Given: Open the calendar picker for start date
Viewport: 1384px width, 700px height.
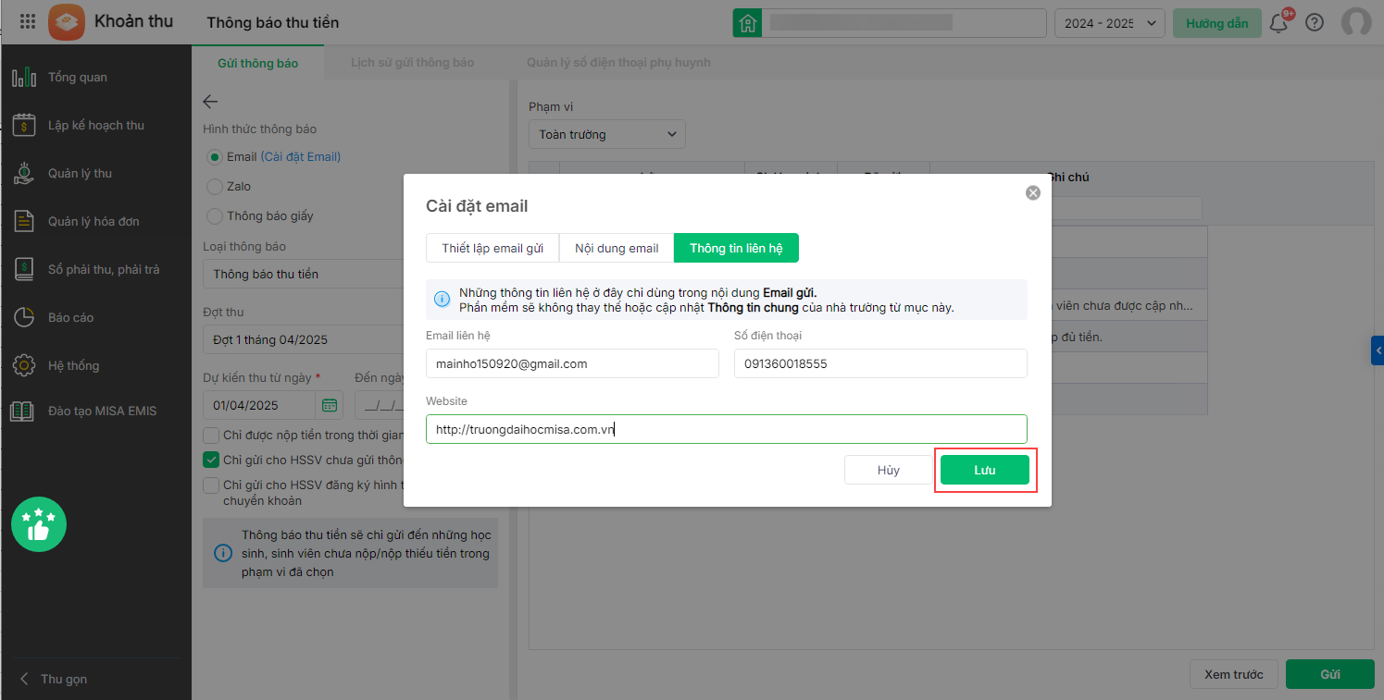Looking at the screenshot, I should [x=330, y=405].
